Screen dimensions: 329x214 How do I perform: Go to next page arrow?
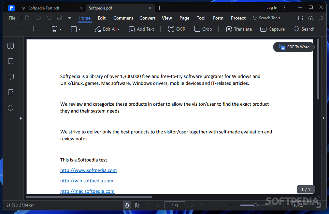click(x=192, y=205)
